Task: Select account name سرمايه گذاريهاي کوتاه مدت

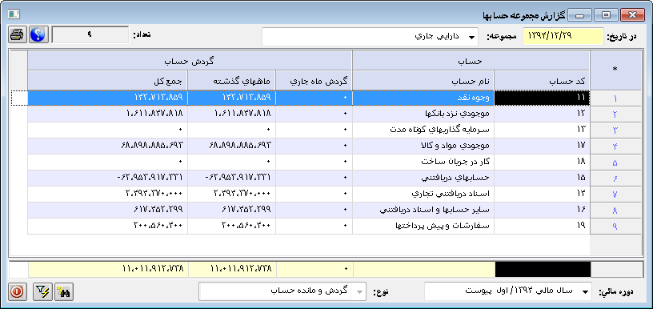Action: pyautogui.click(x=423, y=130)
